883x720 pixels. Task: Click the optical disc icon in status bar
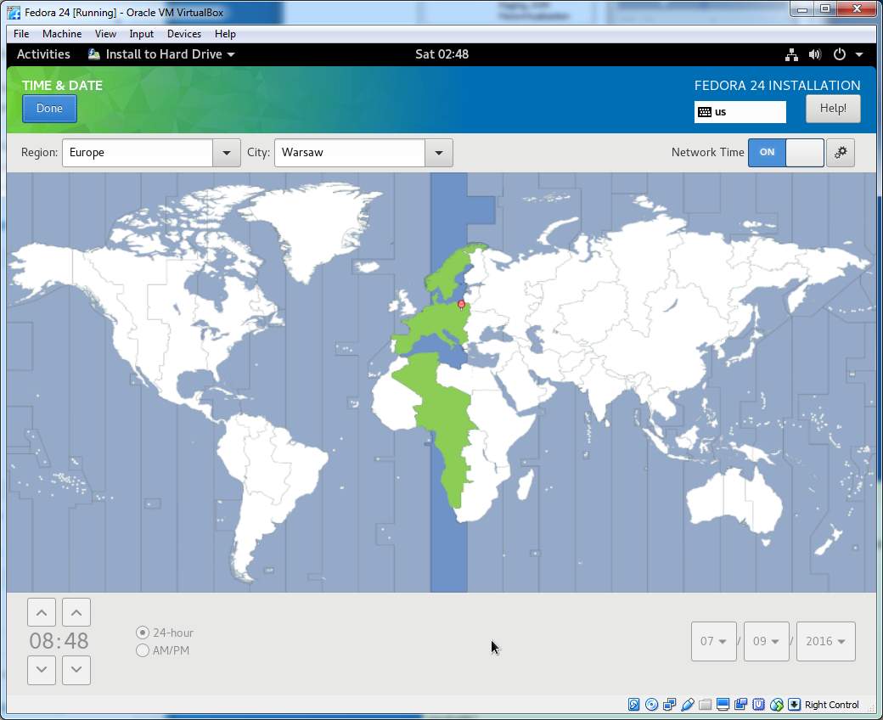pyautogui.click(x=651, y=704)
